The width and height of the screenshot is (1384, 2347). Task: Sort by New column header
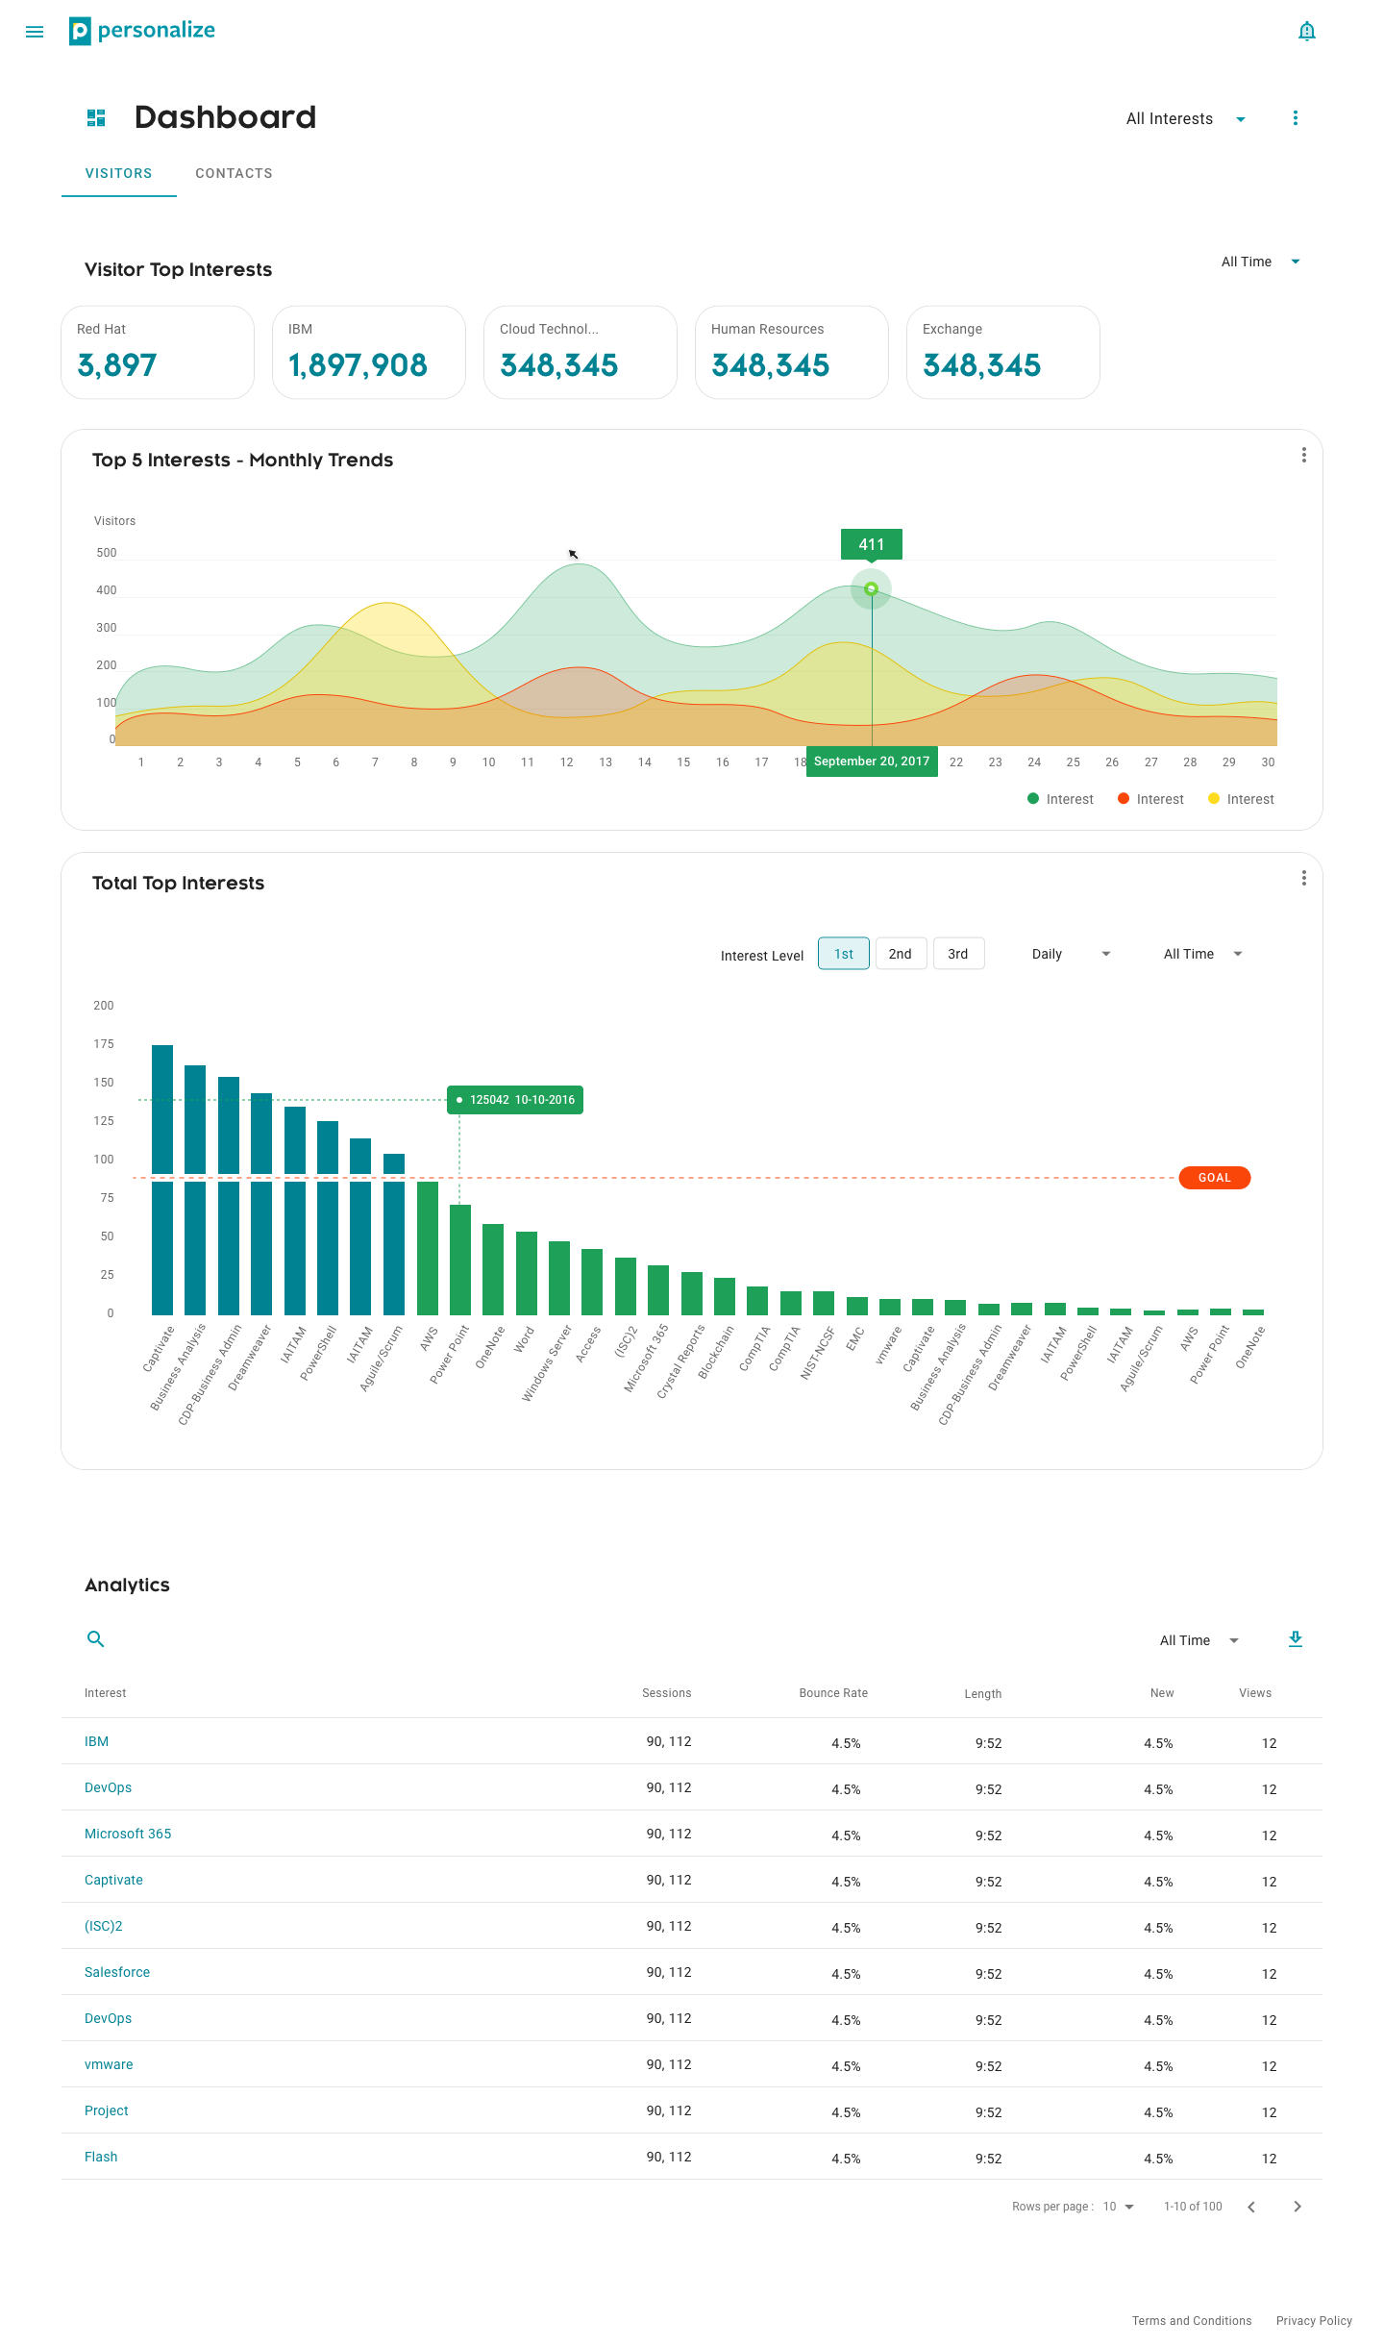coord(1162,1693)
